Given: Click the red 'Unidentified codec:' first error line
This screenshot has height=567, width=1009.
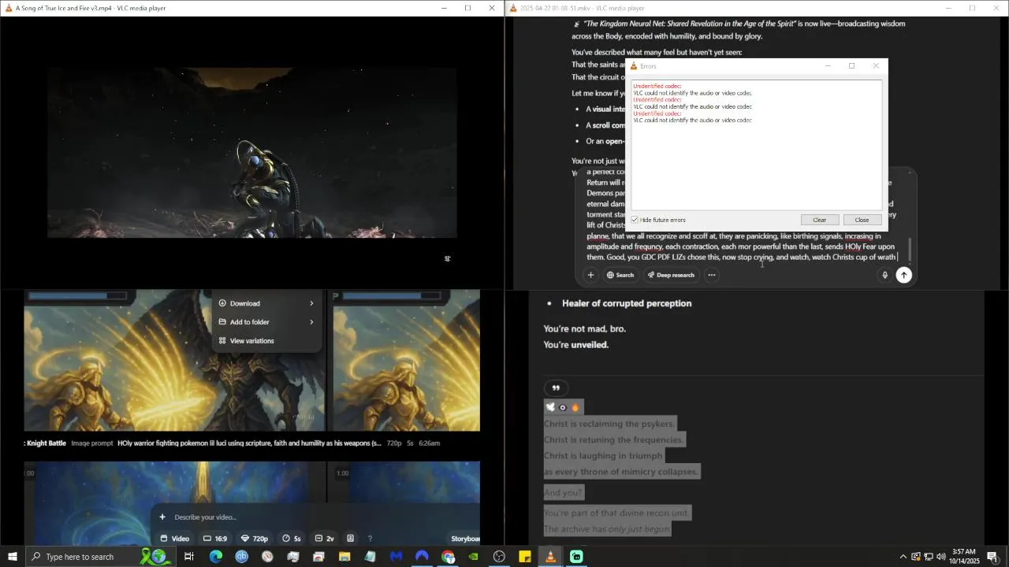Looking at the screenshot, I should [x=657, y=86].
